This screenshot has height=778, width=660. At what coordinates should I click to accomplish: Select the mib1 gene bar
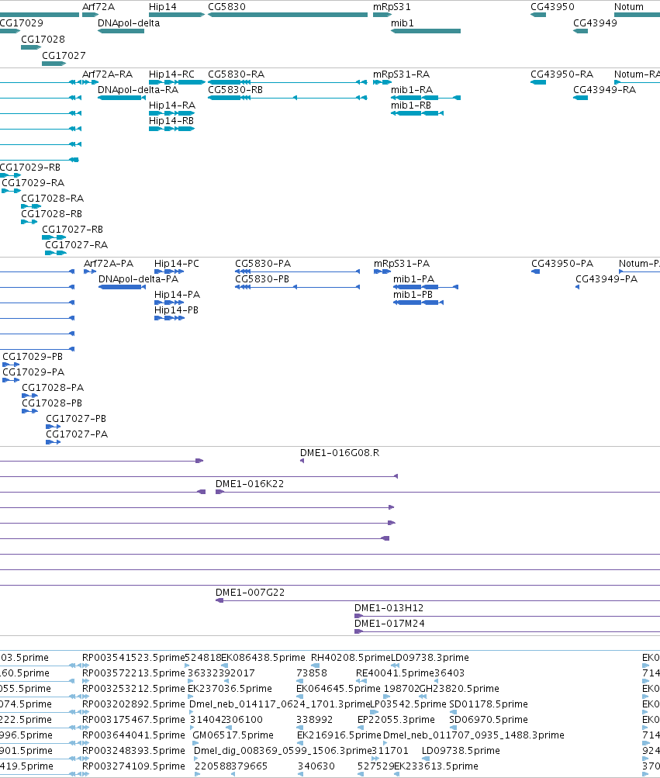[x=426, y=31]
